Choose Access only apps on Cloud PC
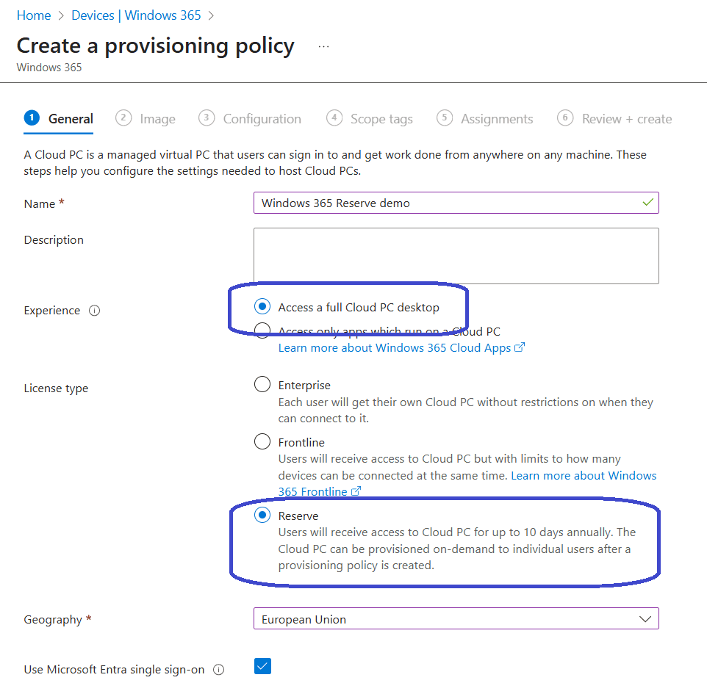Viewport: 707px width, 694px height. 262,330
